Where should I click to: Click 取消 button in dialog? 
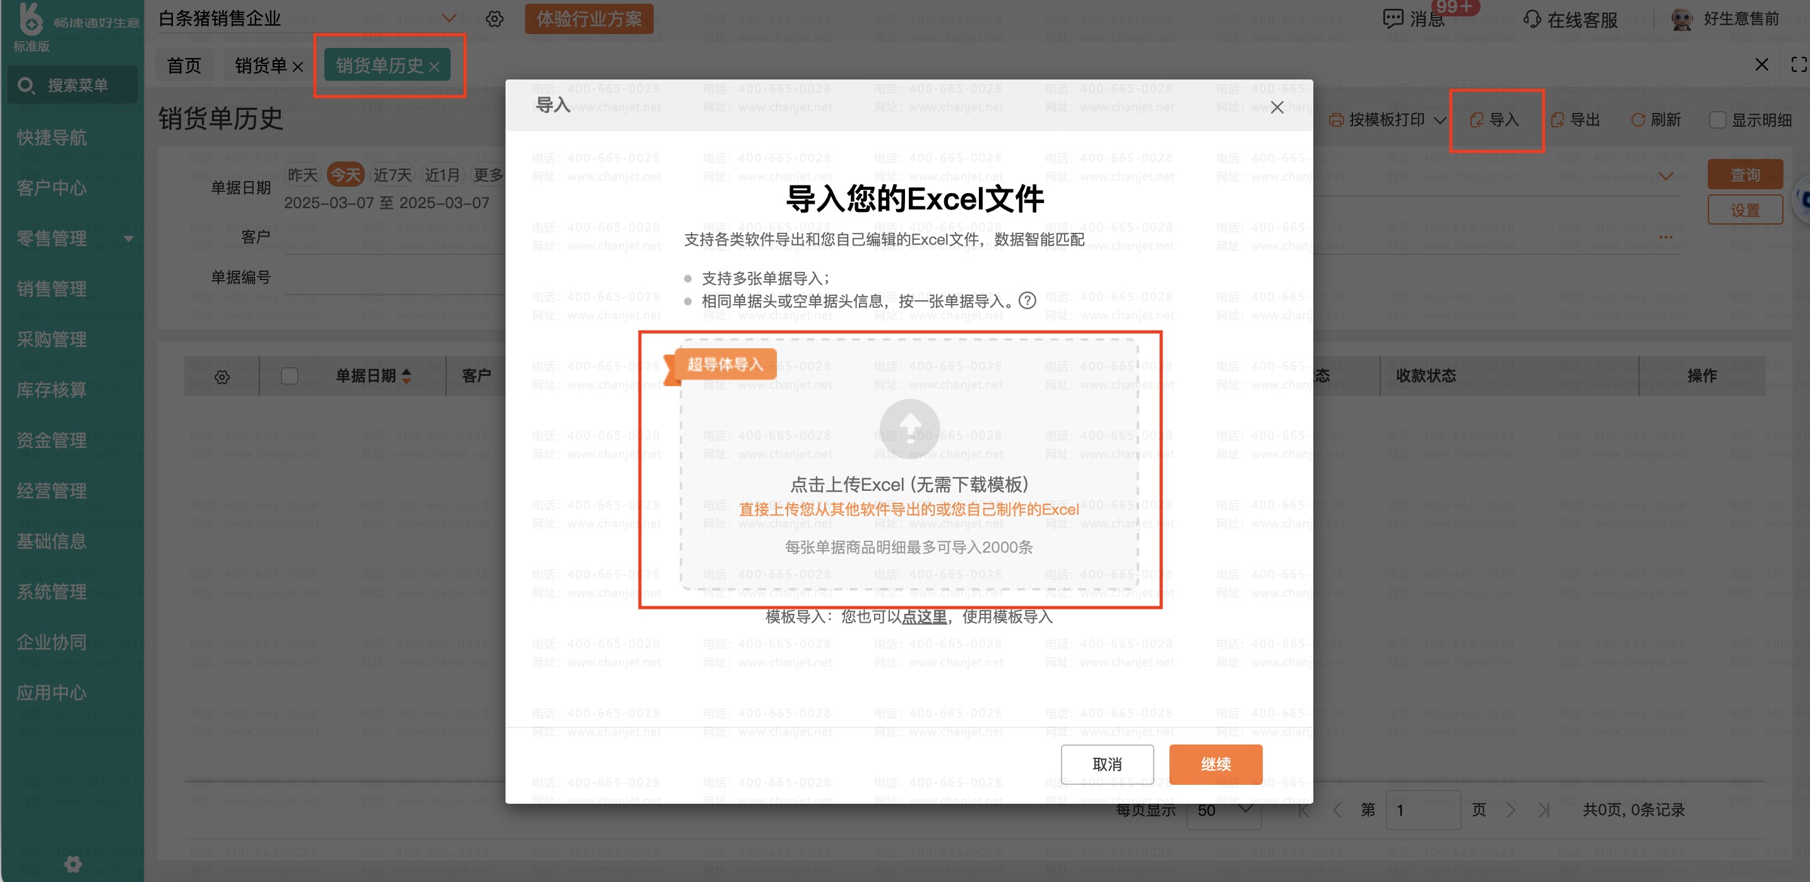1108,764
